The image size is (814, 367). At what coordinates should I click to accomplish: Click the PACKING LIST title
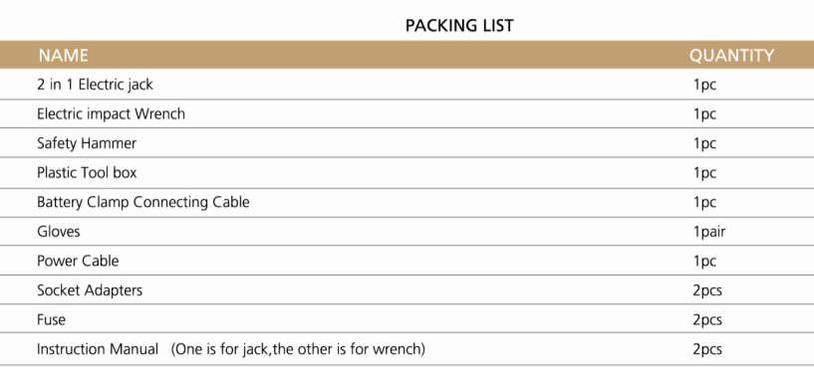pos(459,26)
